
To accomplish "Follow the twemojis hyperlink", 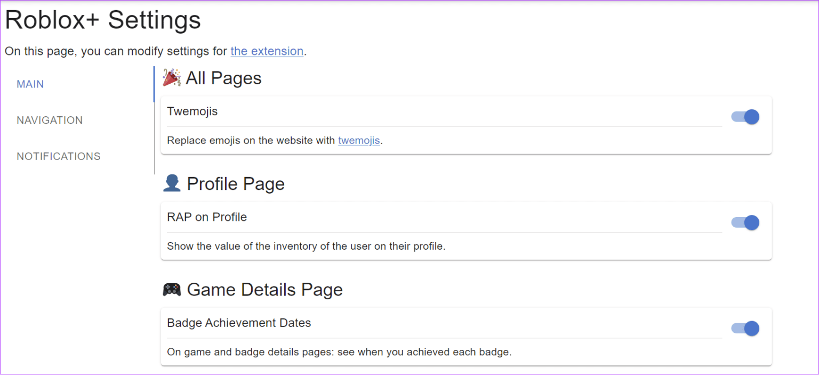I will (x=359, y=140).
